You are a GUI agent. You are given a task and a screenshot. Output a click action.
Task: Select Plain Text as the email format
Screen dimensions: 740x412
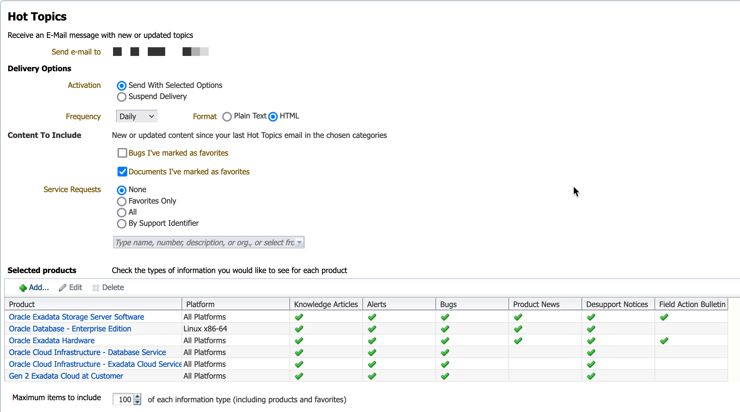227,117
